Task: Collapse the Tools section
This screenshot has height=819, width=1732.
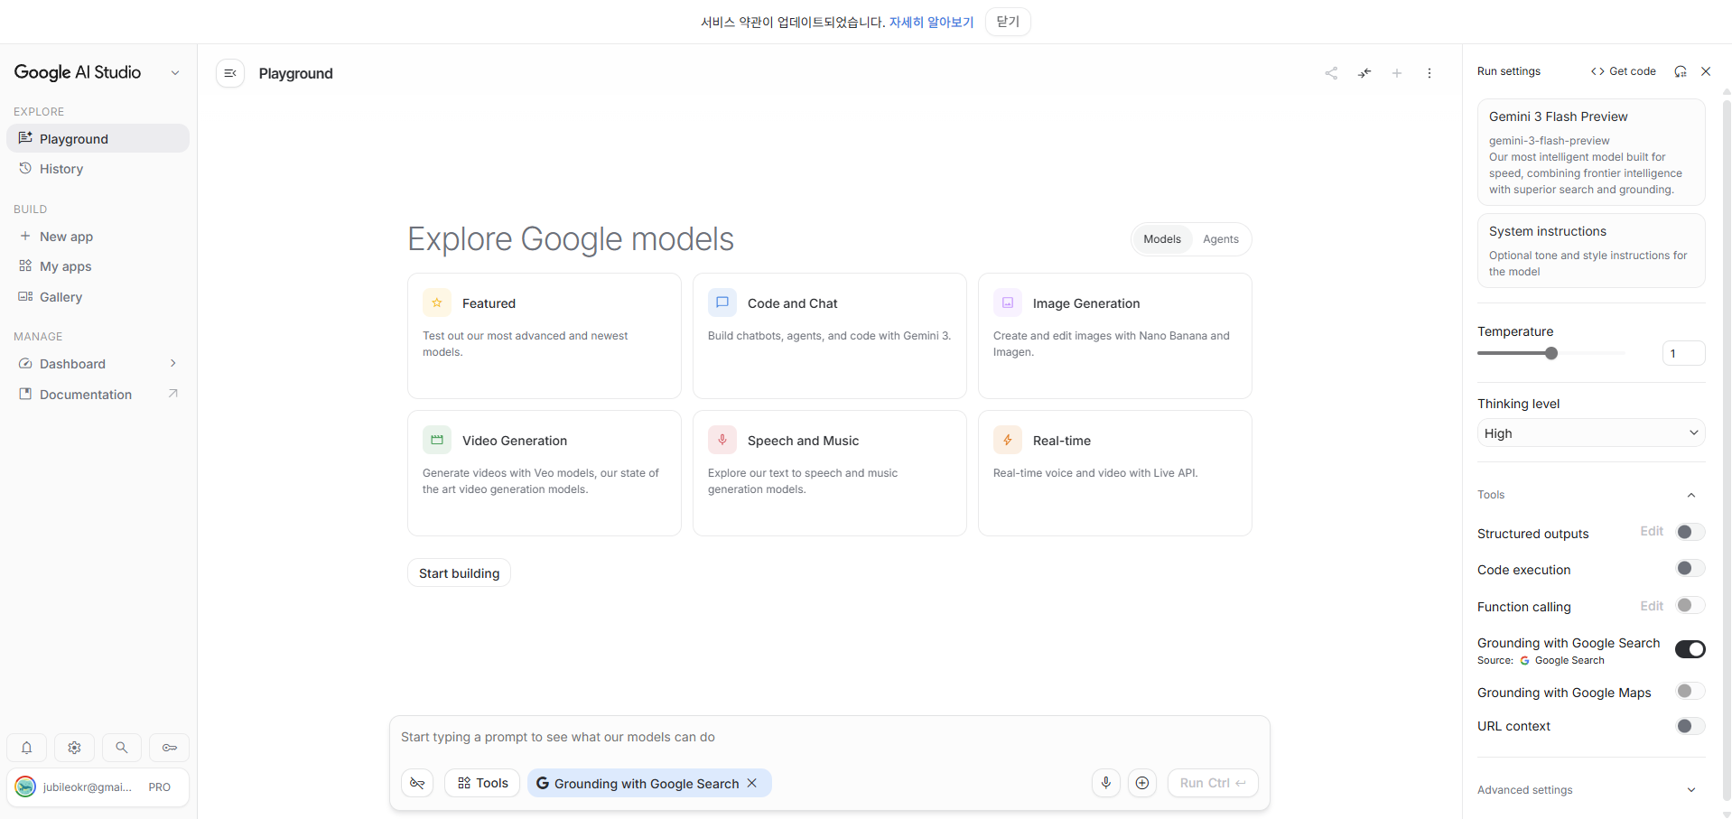Action: (x=1691, y=495)
